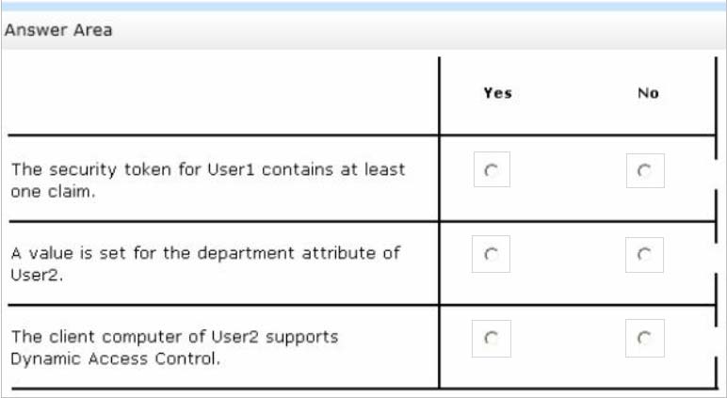Click the text 'User2.' under second statement
The image size is (727, 398).
(37, 276)
